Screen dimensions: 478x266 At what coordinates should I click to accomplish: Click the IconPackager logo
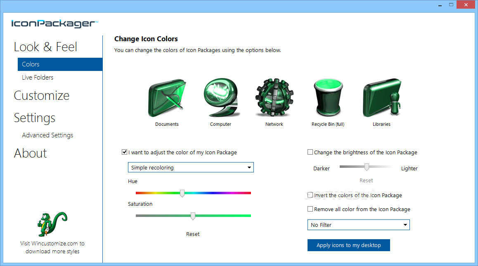click(54, 24)
